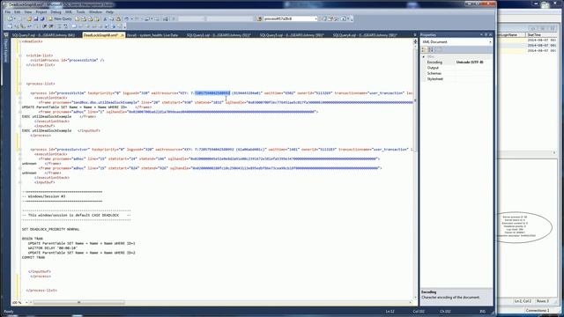
Task: Collapse the processSurvivor process node
Action: click(20, 149)
